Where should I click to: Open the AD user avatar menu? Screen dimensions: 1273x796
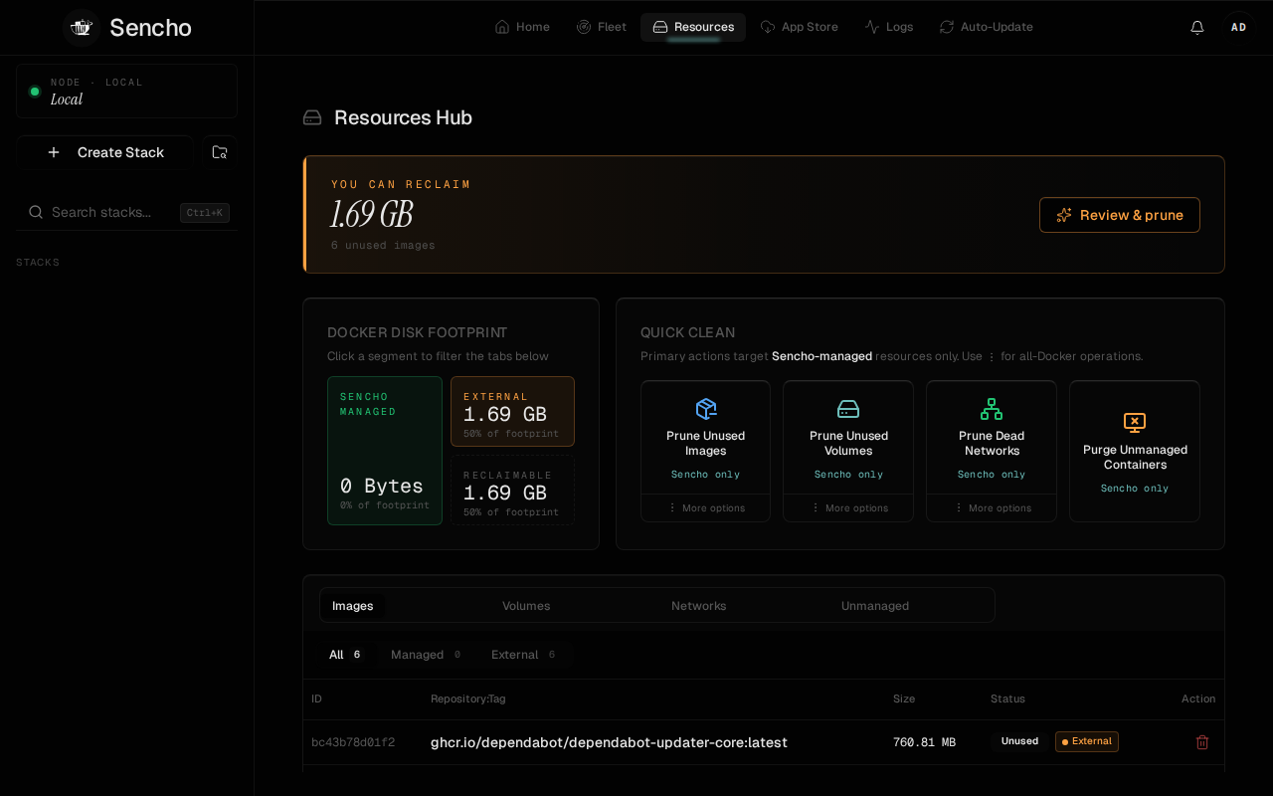click(1239, 27)
